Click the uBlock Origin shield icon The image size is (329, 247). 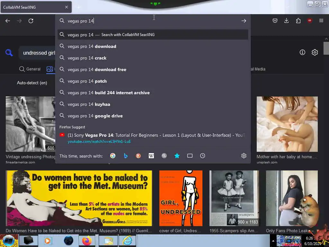310,21
